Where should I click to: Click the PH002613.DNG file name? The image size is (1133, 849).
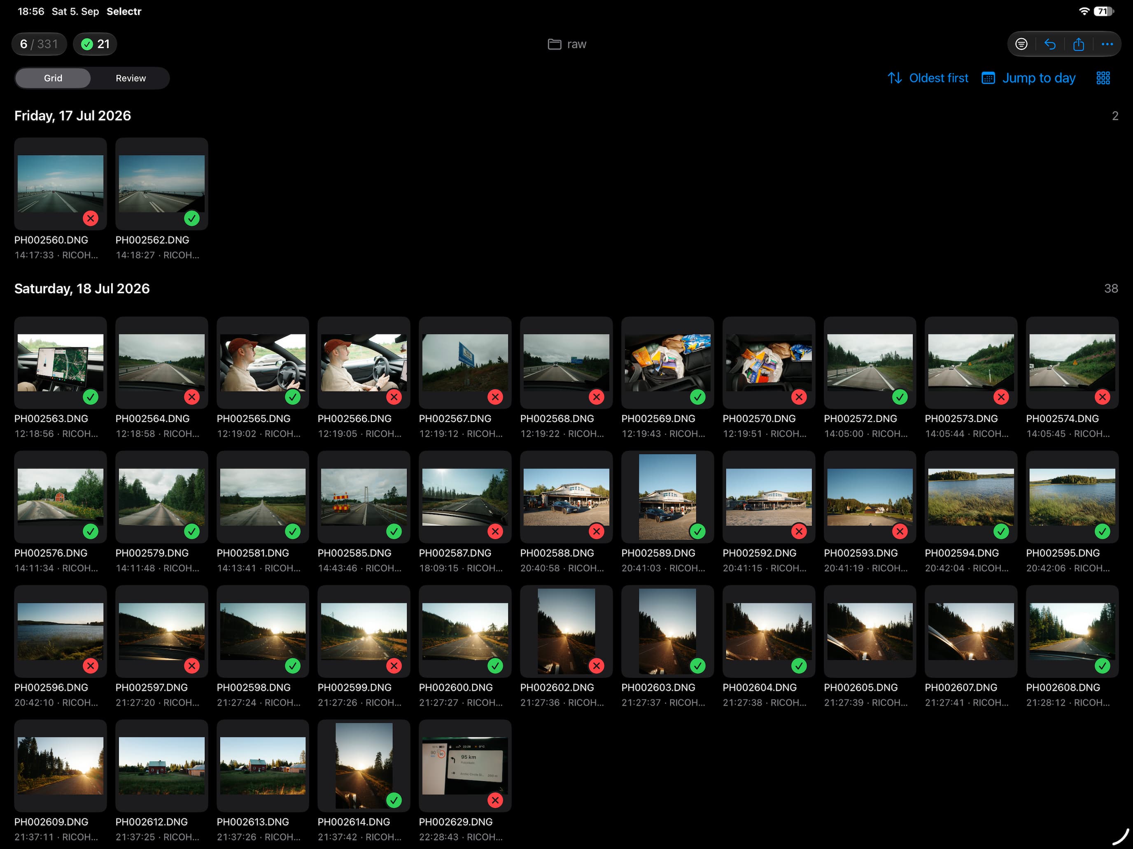[x=252, y=822]
